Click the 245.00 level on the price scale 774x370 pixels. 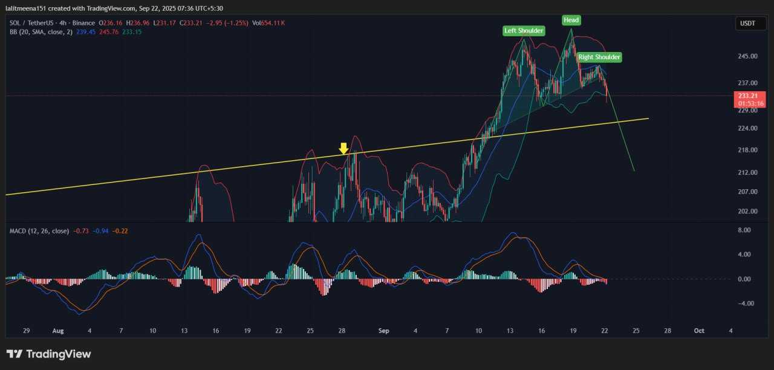(747, 56)
